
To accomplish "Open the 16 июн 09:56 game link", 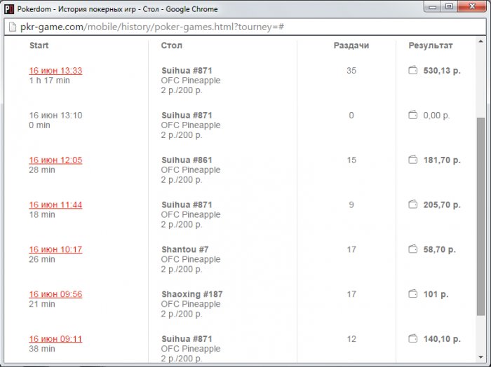I will [55, 294].
